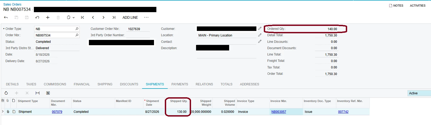
Task: Go to last record icon
Action: coord(114,17)
